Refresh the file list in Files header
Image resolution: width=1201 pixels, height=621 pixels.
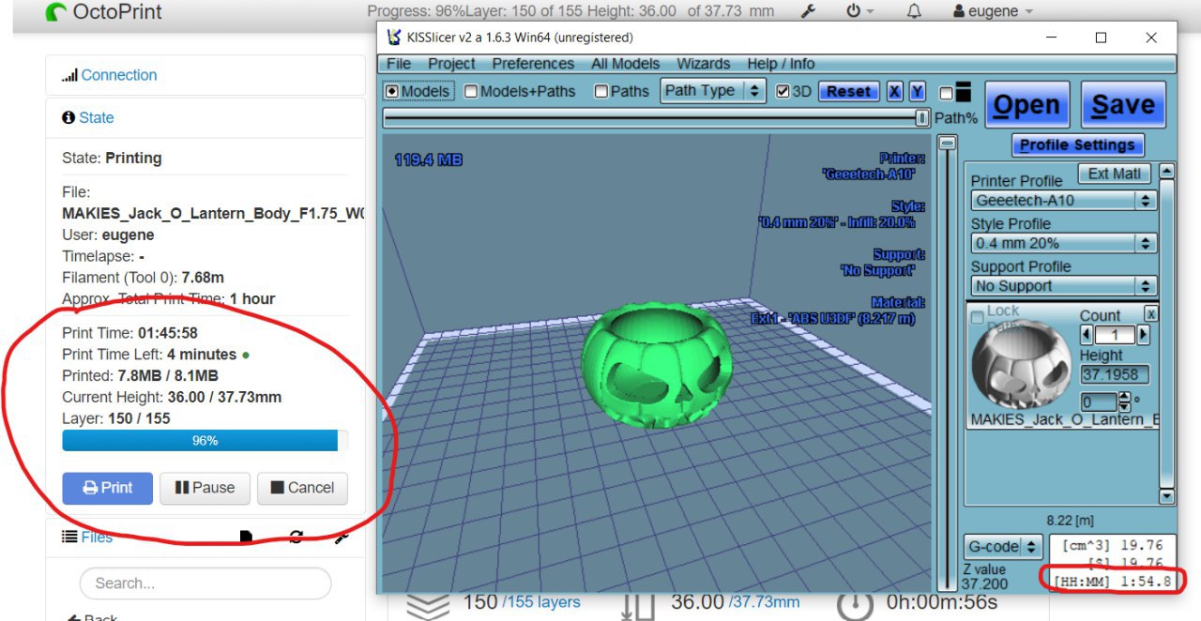click(296, 537)
